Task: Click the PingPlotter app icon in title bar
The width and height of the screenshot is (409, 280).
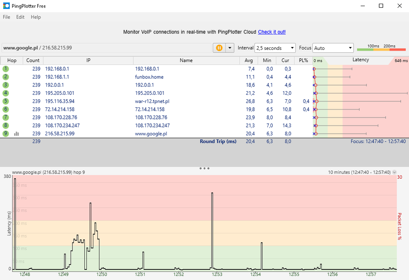Action: [x=6, y=6]
